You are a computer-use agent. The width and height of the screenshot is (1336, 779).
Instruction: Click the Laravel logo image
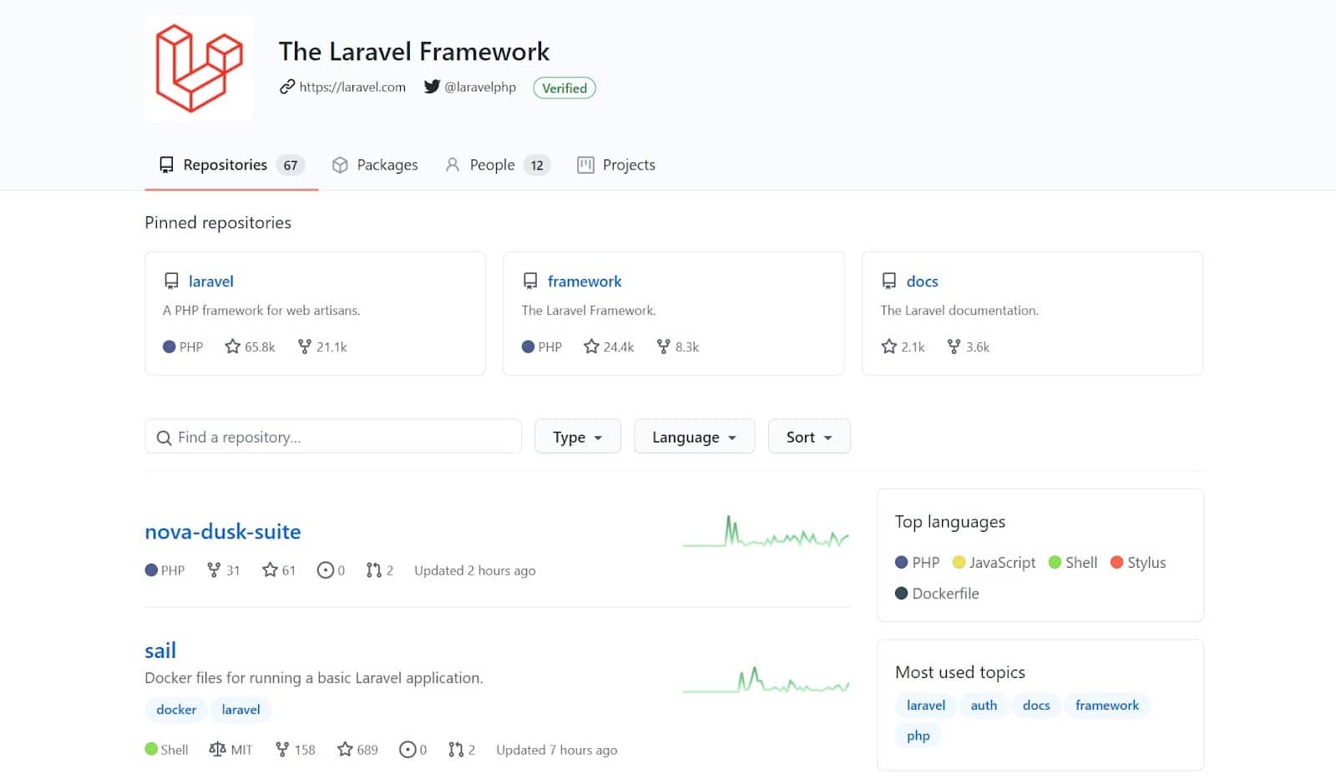point(198,68)
